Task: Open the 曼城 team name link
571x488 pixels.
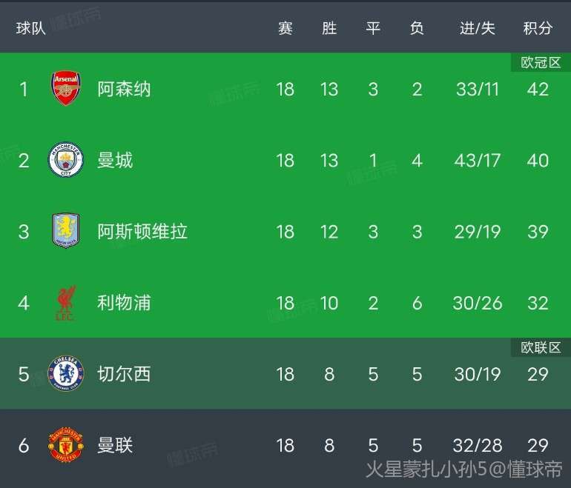Action: [115, 160]
